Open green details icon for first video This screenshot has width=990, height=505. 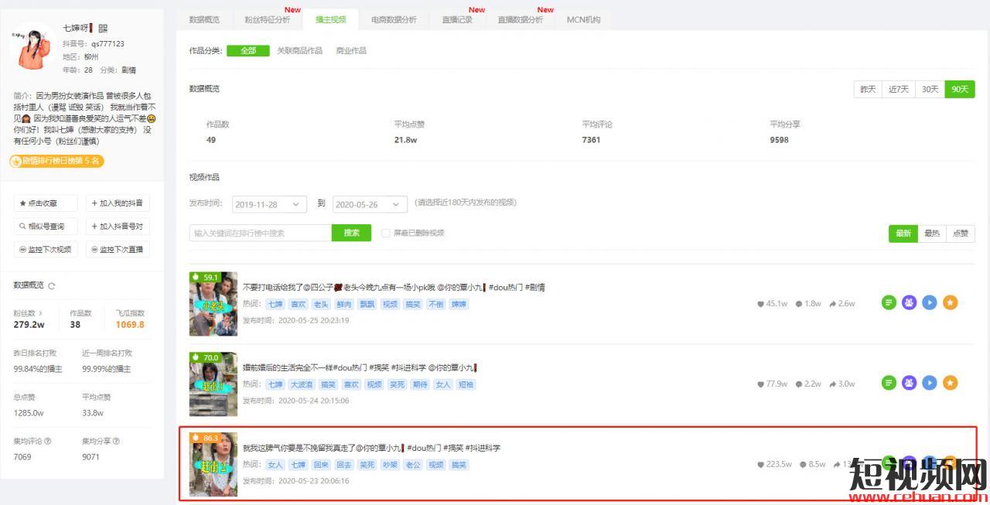(x=889, y=303)
